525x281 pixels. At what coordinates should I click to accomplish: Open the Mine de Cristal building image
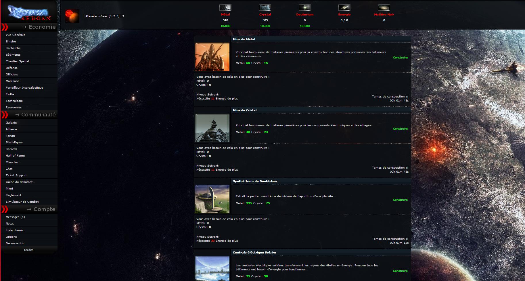[x=212, y=128]
